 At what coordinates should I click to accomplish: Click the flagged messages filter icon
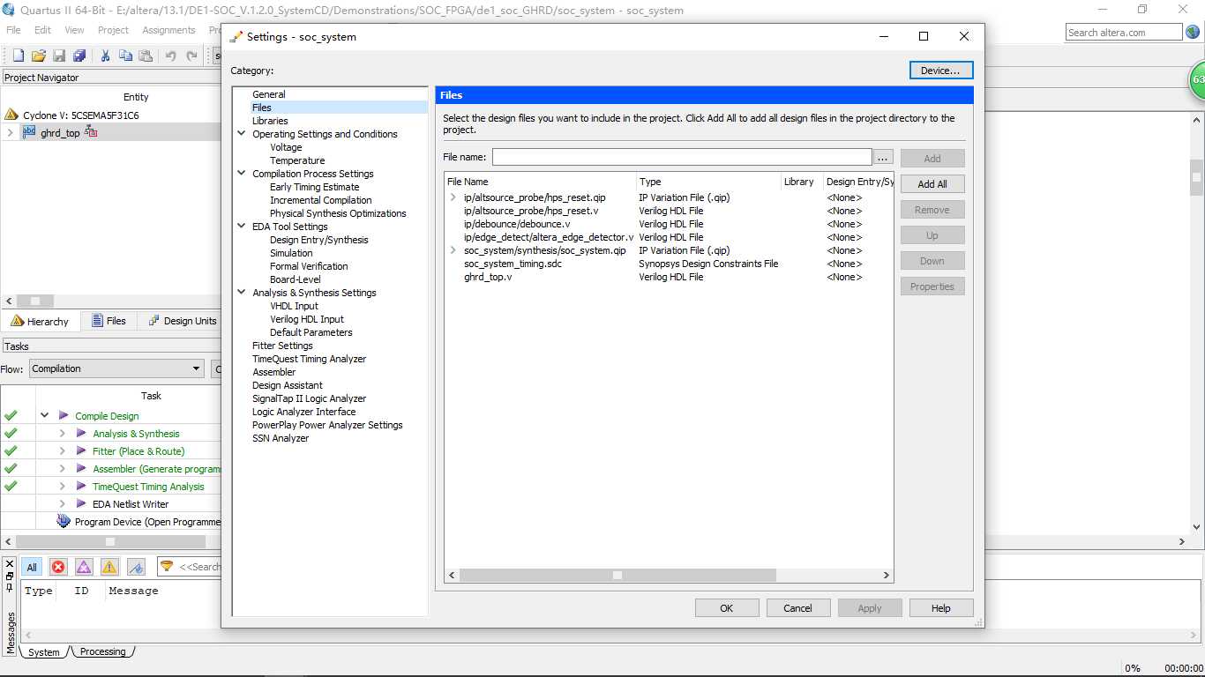(136, 567)
